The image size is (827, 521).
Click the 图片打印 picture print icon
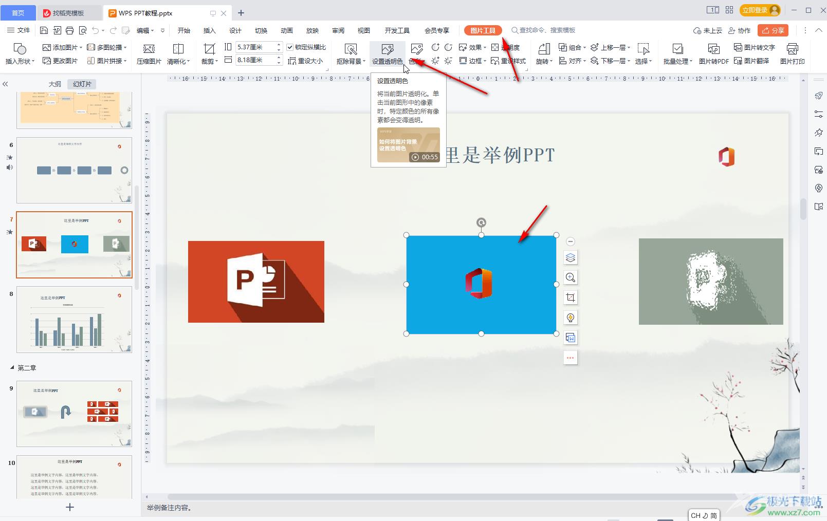[x=792, y=54]
